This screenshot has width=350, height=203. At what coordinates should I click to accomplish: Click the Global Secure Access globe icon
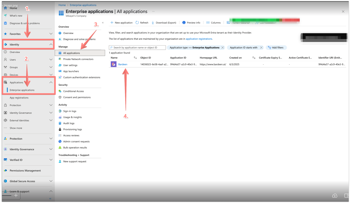pos(5,181)
